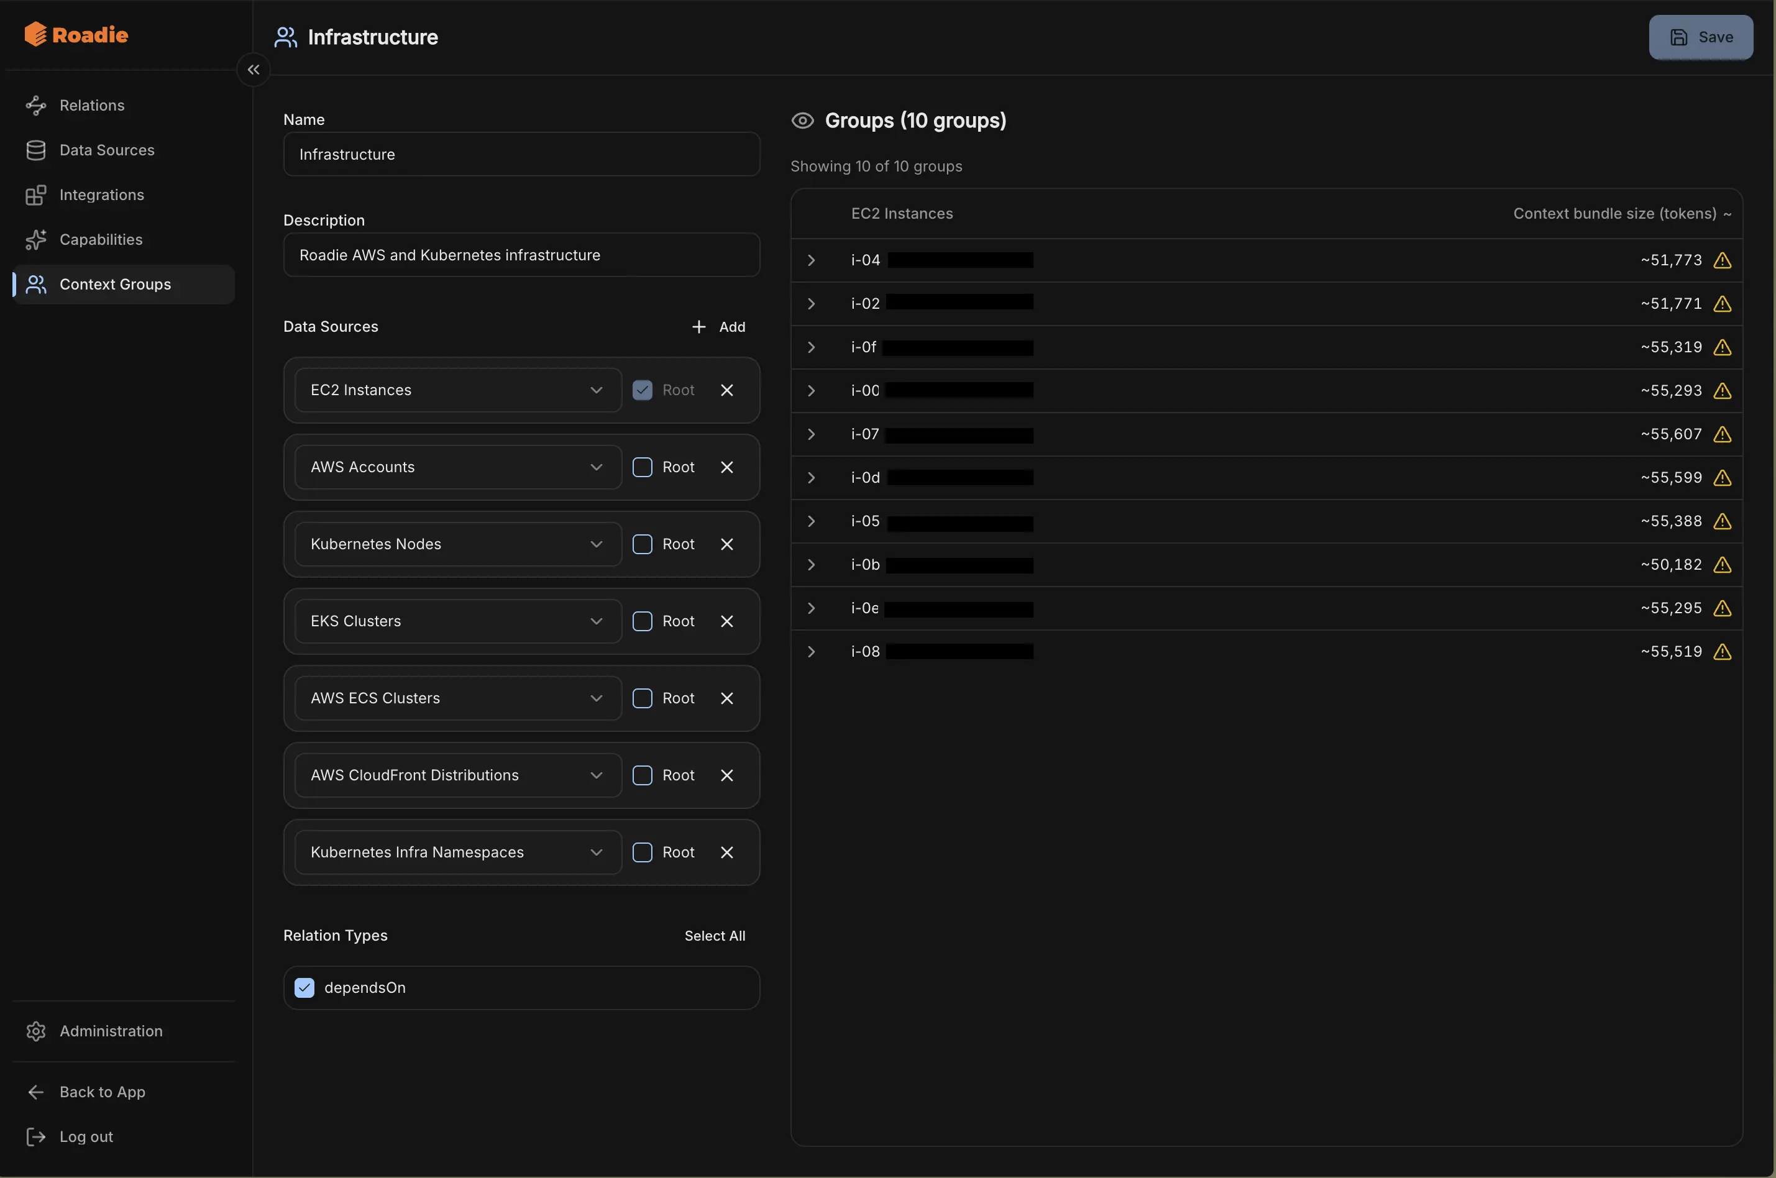Click warning icon beside ~55,519

[1722, 652]
